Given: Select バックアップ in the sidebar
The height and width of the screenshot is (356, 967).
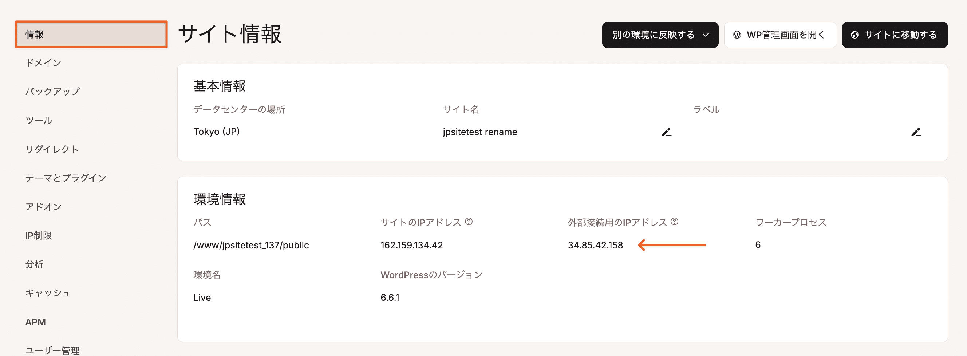Looking at the screenshot, I should click(x=52, y=91).
